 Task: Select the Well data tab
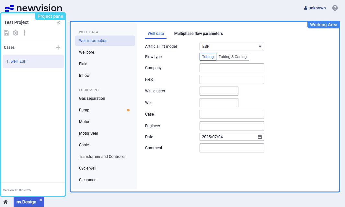(x=155, y=34)
